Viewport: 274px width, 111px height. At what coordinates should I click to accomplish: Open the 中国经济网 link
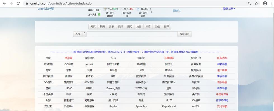222,94
